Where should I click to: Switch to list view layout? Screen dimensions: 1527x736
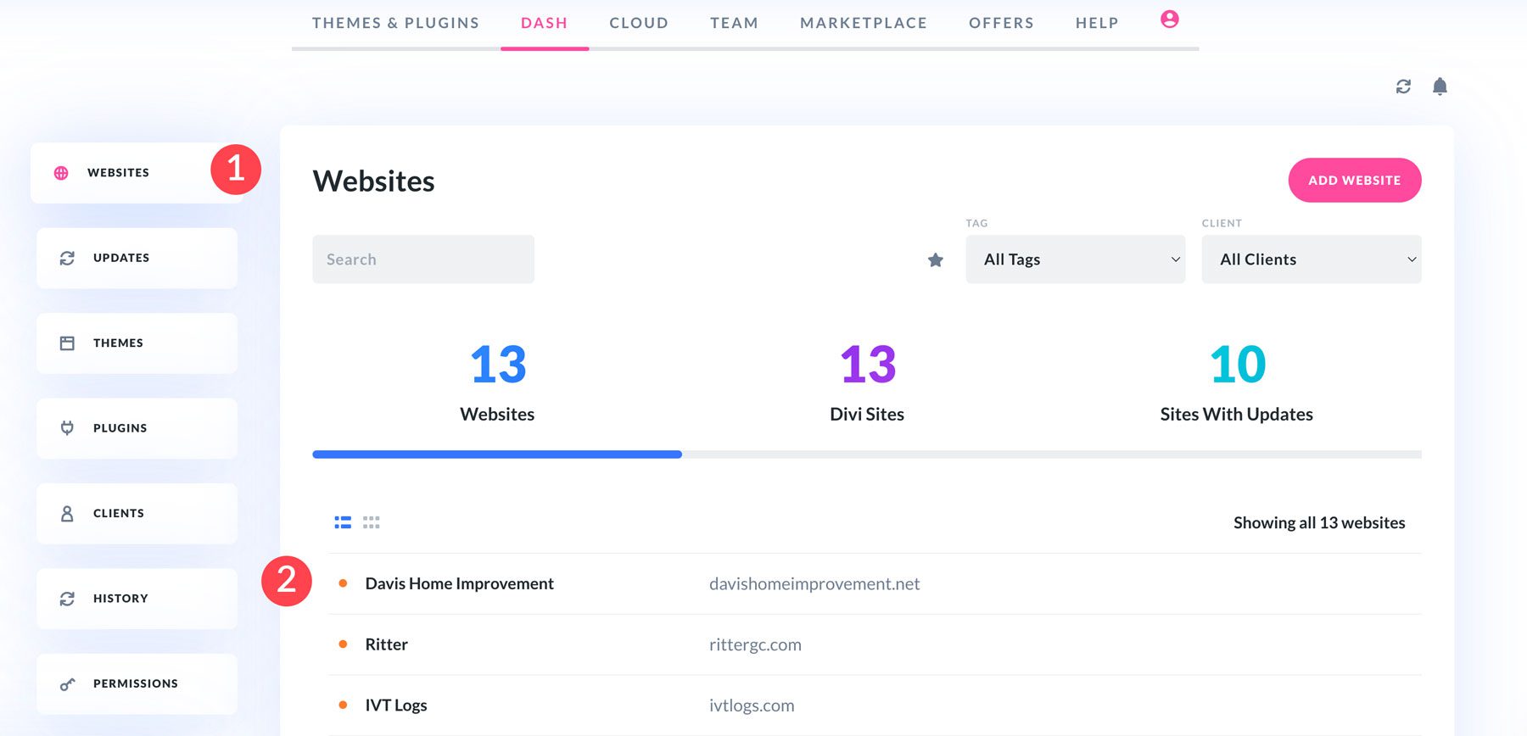point(343,522)
